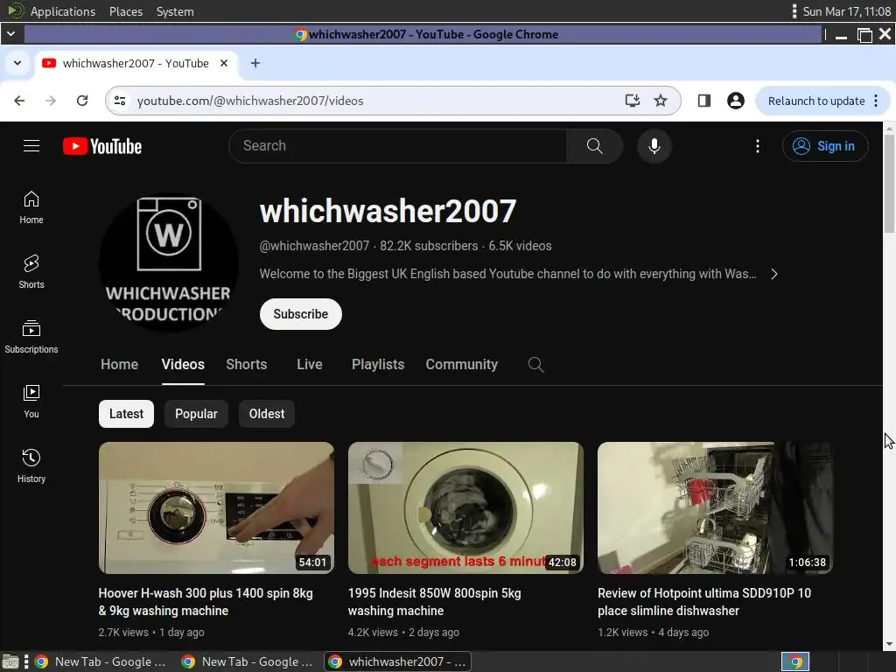Switch to channel Shorts tab
The image size is (896, 672).
pos(246,365)
